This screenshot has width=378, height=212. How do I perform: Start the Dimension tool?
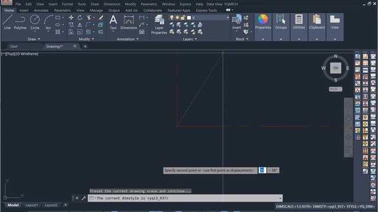tap(129, 22)
